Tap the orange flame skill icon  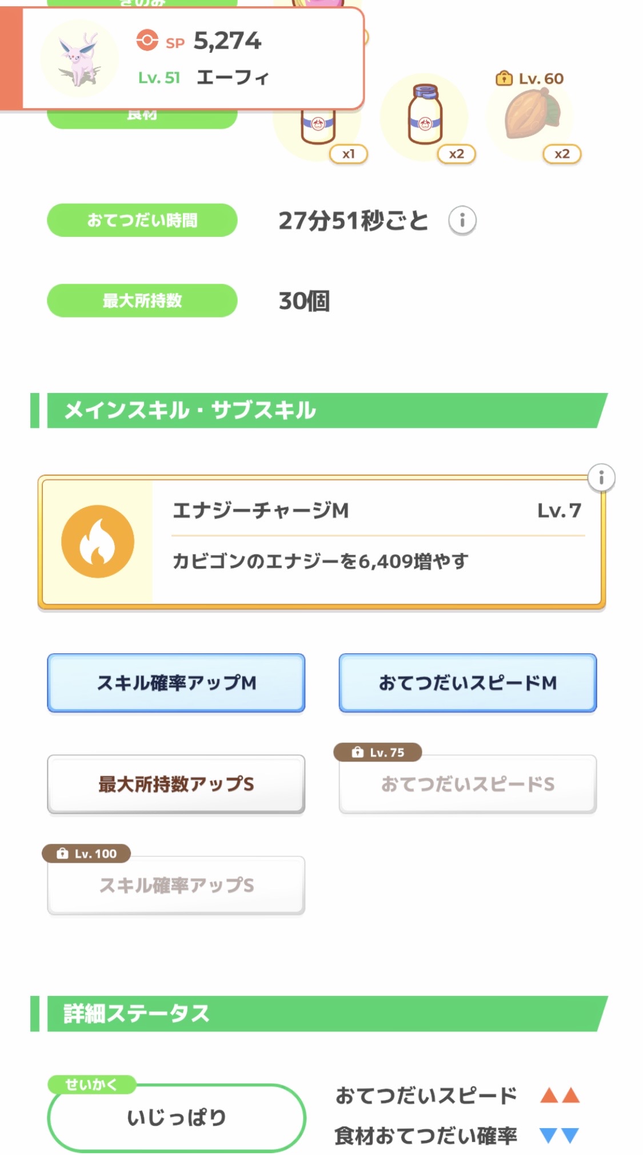click(x=98, y=541)
